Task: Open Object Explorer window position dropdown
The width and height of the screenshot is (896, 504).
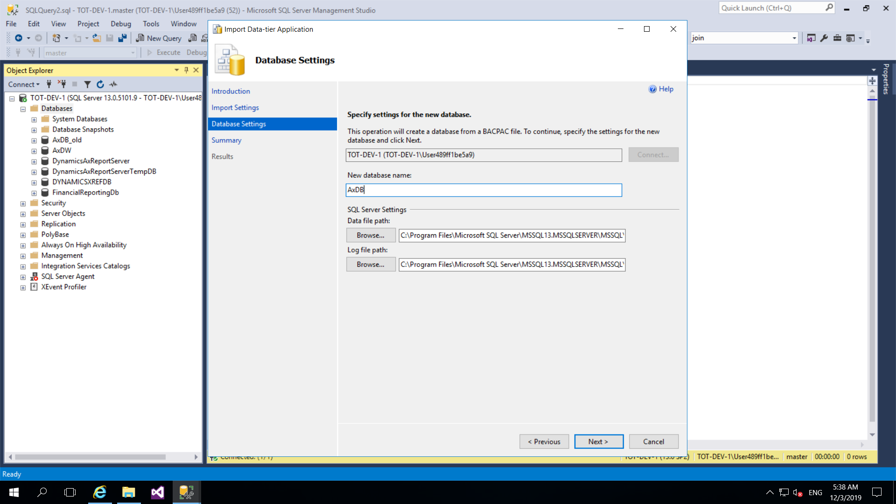Action: pyautogui.click(x=176, y=70)
